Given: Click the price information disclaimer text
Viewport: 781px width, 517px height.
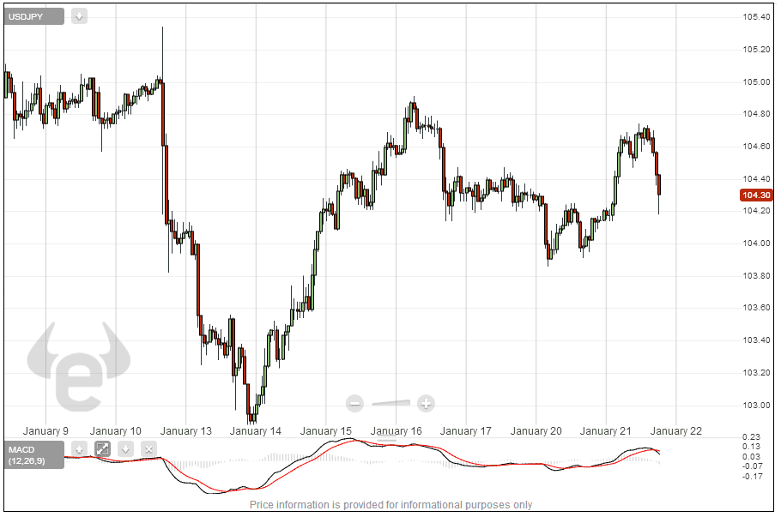Looking at the screenshot, I should 391,504.
